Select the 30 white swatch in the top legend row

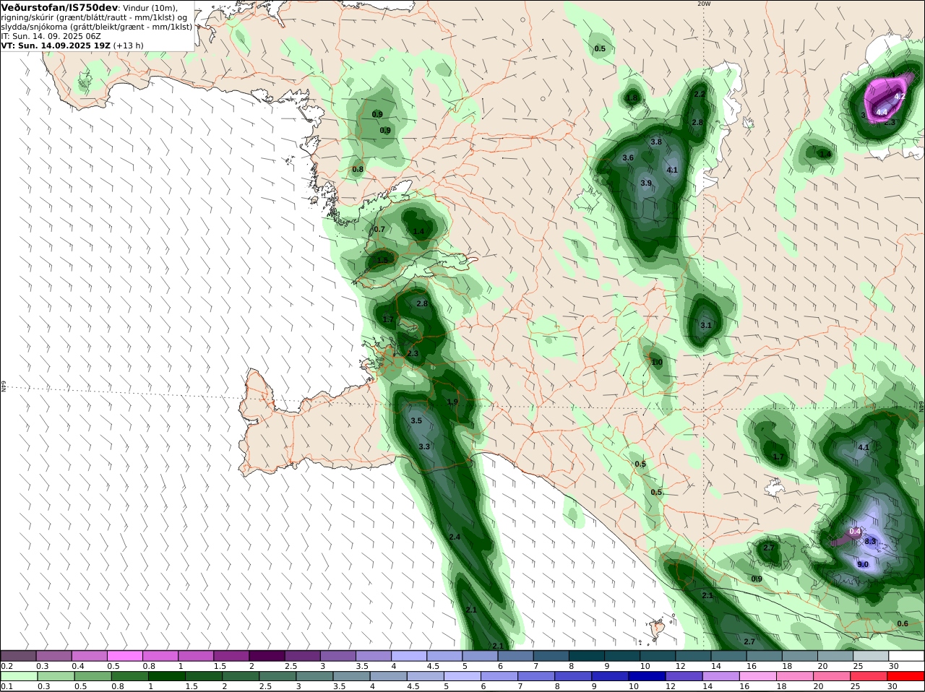(907, 656)
